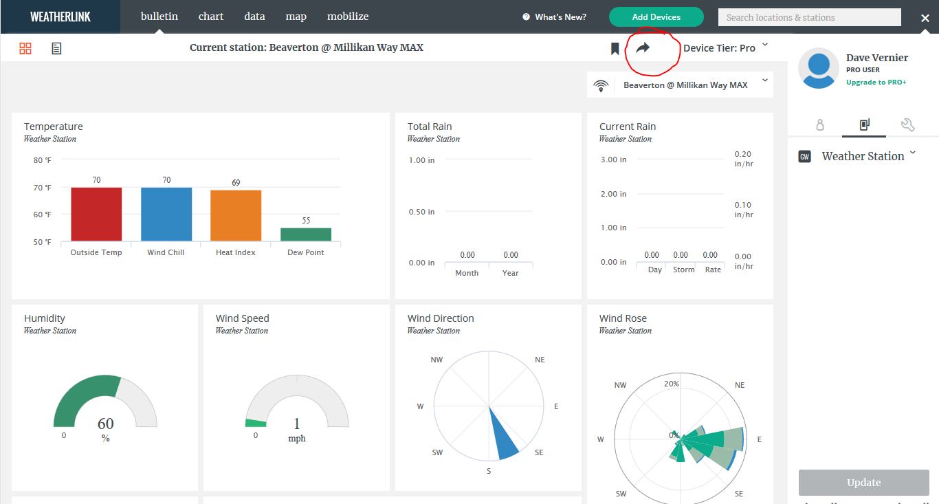Open the chart tab

coord(211,17)
